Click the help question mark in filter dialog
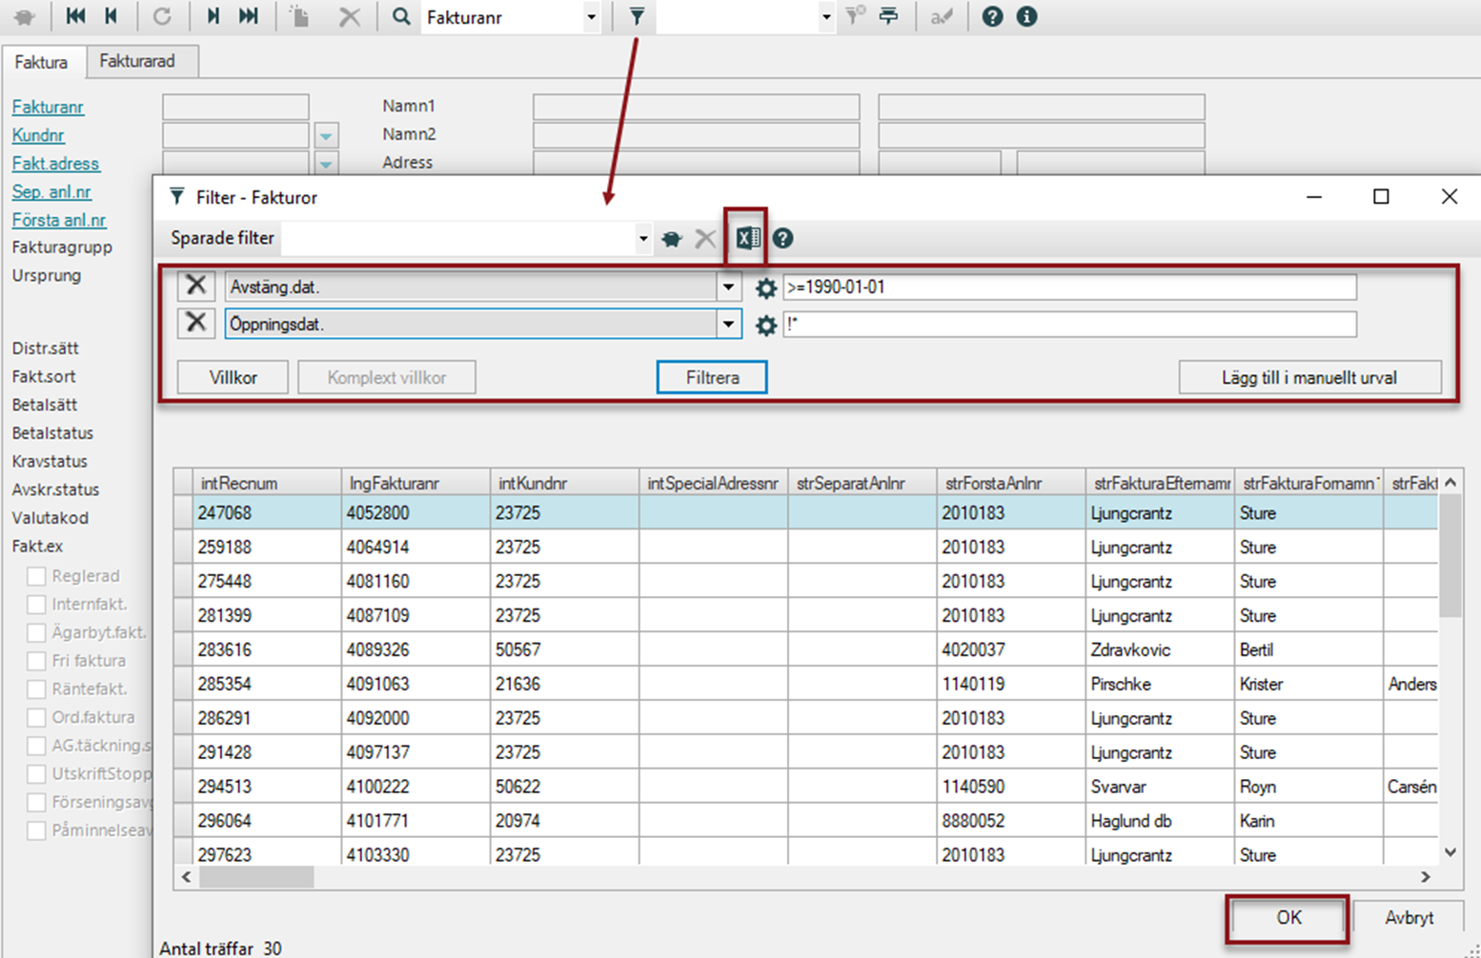Screen dimensions: 1481x958 click(782, 238)
